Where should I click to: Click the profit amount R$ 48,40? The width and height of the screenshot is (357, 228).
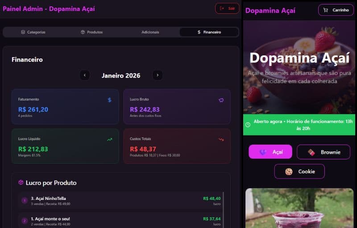click(x=212, y=199)
